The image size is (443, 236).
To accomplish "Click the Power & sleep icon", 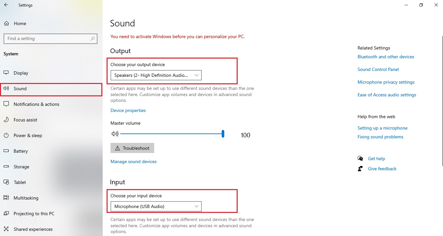I will tap(6, 135).
